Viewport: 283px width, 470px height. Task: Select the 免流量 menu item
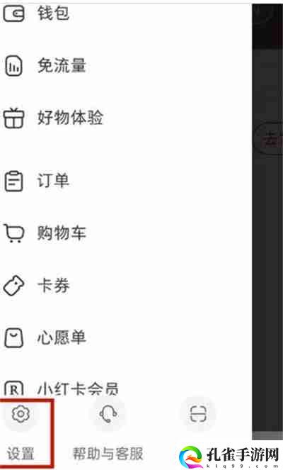tap(62, 66)
